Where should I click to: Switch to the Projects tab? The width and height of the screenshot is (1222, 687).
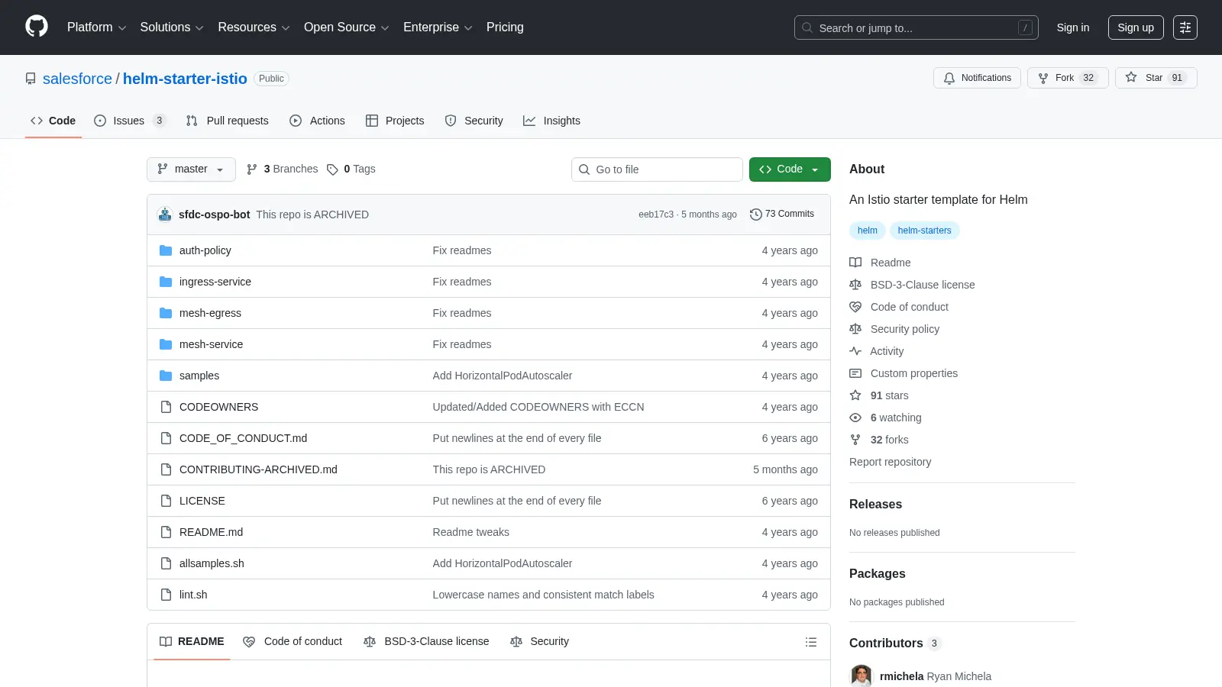[x=395, y=121]
